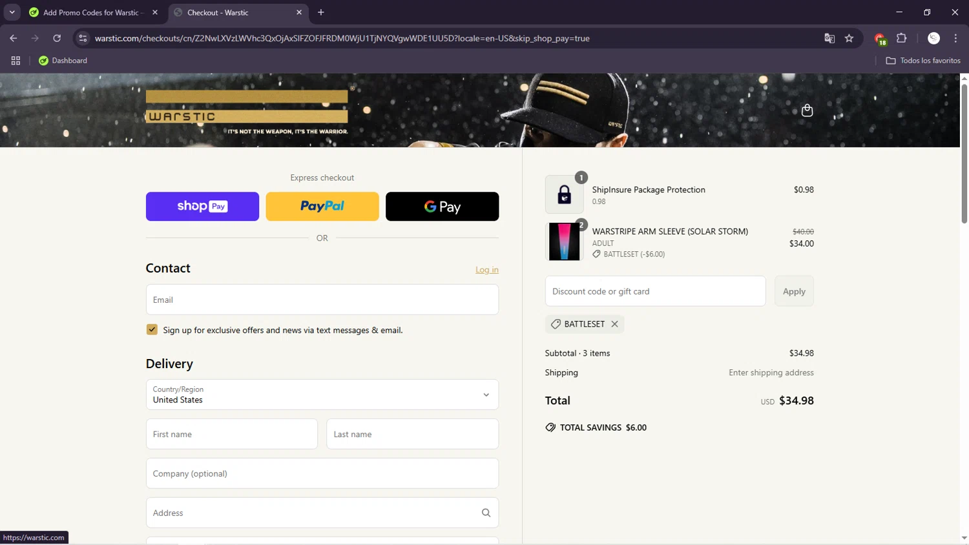Click the Warstic logo in header
Image resolution: width=969 pixels, height=545 pixels.
247,112
